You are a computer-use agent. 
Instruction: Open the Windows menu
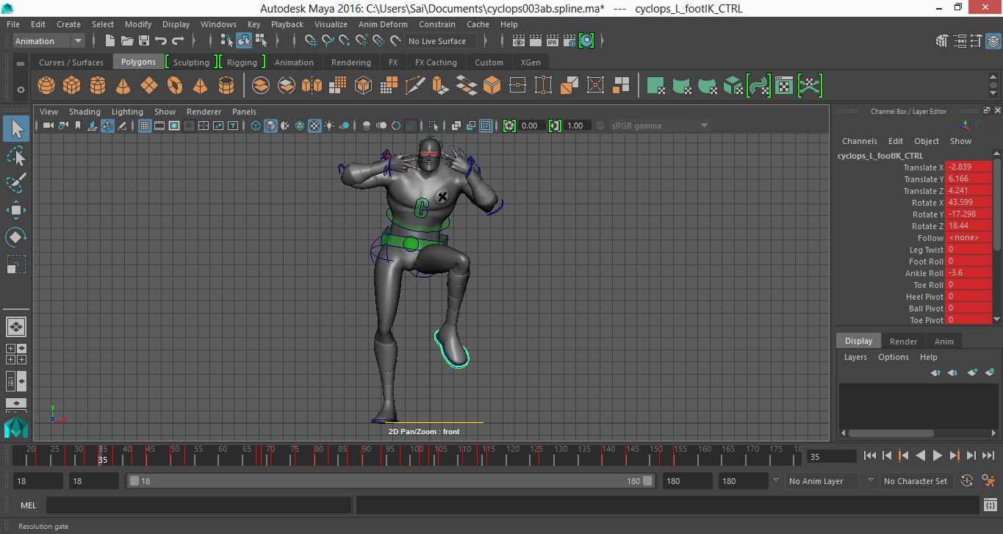tap(218, 24)
